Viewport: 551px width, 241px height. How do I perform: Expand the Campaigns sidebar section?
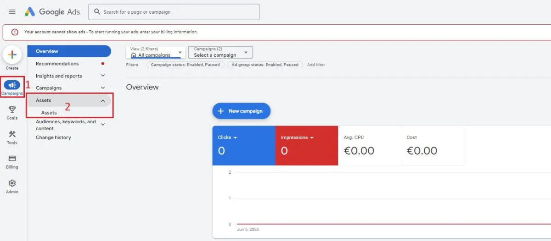(103, 88)
